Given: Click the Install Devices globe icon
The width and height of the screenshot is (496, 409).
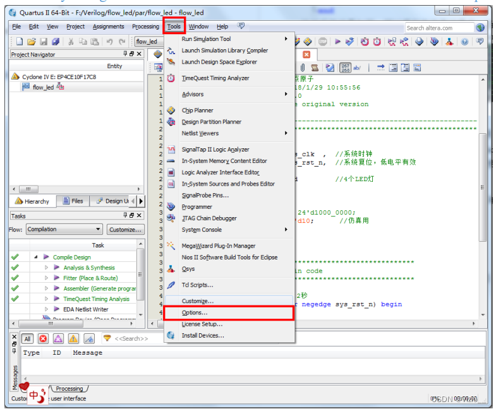Looking at the screenshot, I should click(x=171, y=335).
